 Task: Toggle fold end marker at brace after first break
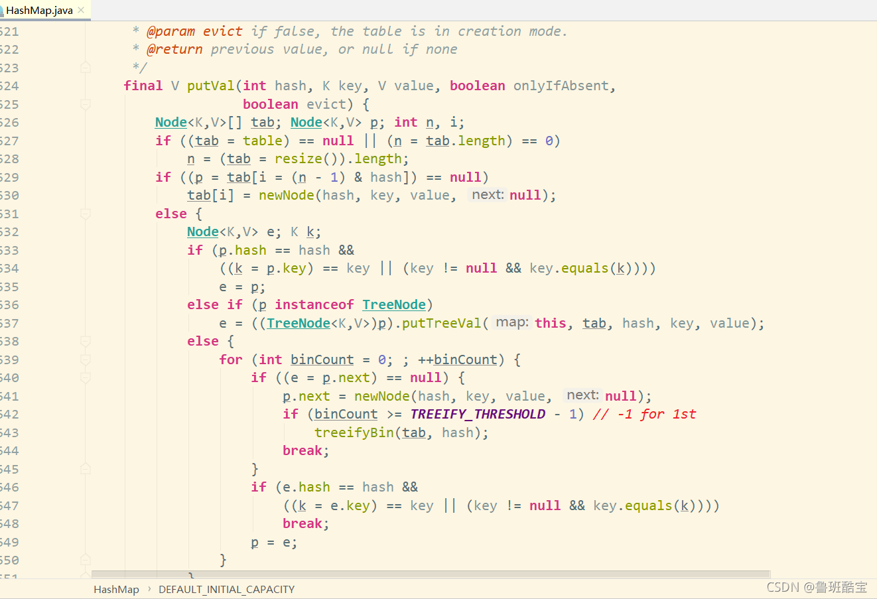pos(85,469)
